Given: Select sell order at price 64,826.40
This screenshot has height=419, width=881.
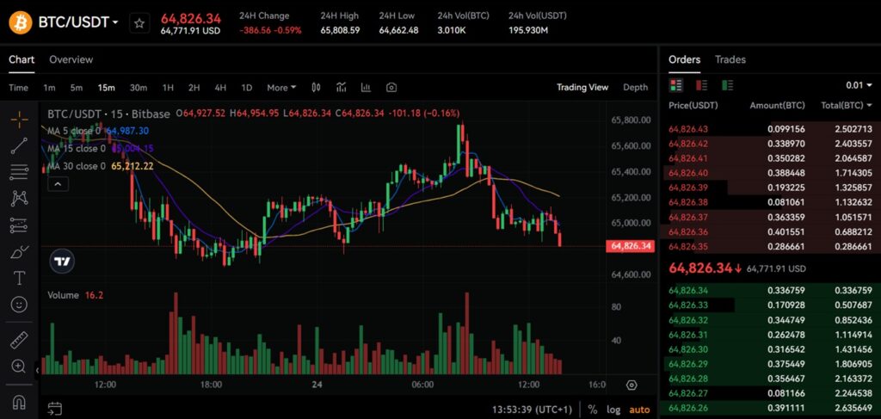Looking at the screenshot, I should 771,173.
